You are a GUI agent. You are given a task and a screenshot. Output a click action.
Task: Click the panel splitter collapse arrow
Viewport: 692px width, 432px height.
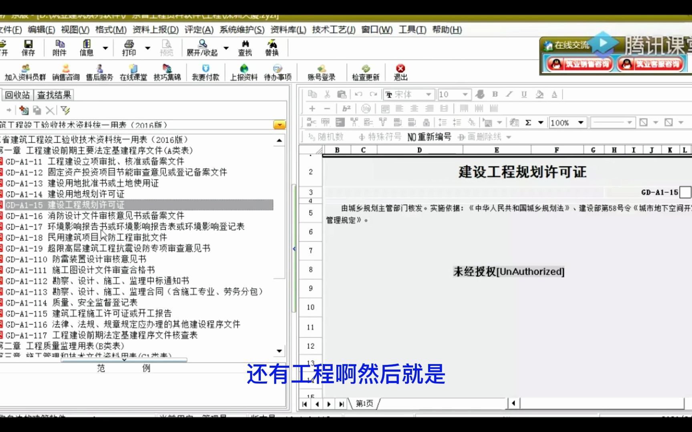click(x=294, y=249)
